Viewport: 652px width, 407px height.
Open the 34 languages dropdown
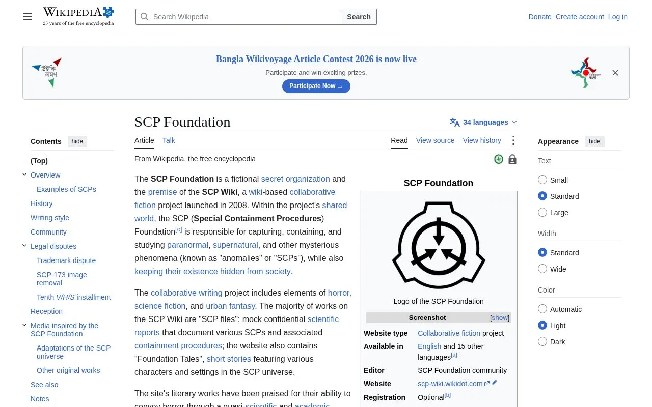(483, 122)
